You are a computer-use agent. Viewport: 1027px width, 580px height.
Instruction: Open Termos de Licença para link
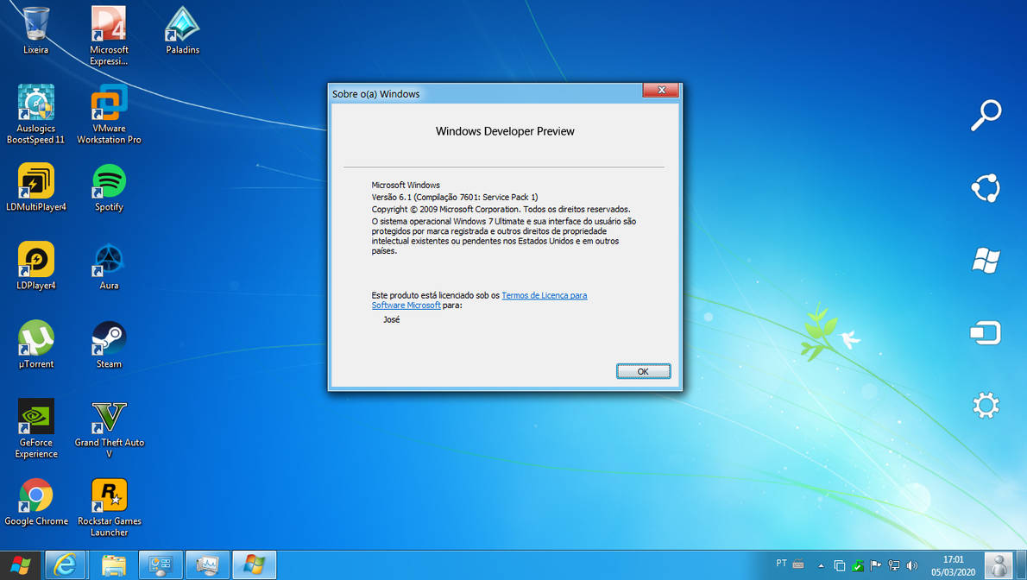click(544, 295)
